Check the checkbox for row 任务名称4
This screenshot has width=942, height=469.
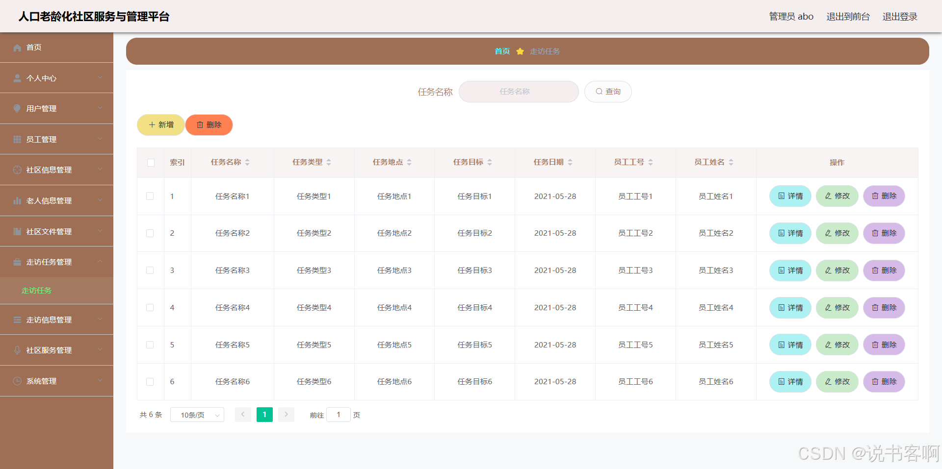tap(150, 308)
